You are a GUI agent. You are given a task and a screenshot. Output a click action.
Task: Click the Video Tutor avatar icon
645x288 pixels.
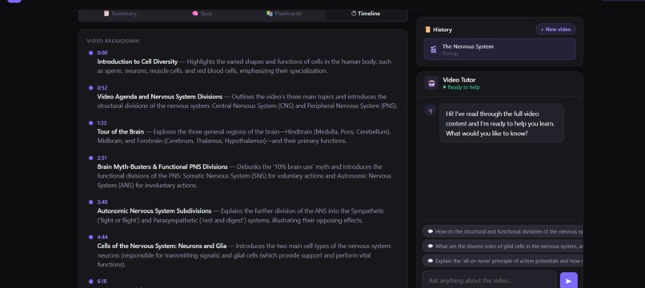click(431, 83)
